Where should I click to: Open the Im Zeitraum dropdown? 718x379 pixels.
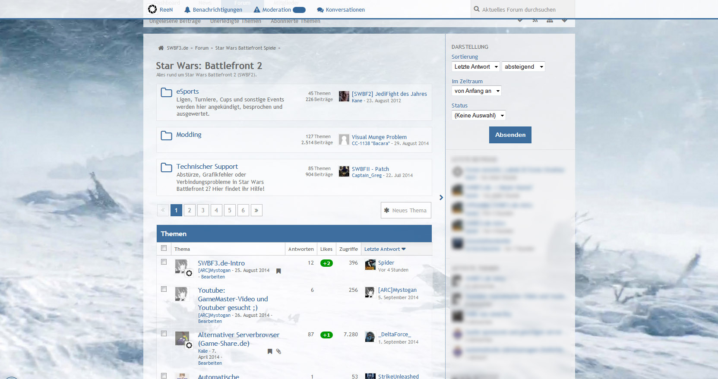tap(477, 91)
